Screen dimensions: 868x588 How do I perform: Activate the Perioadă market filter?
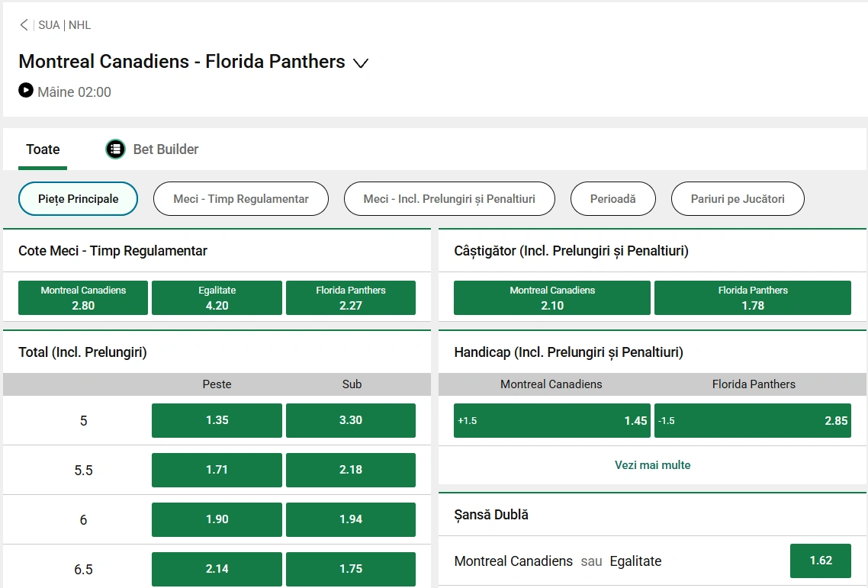(x=612, y=198)
